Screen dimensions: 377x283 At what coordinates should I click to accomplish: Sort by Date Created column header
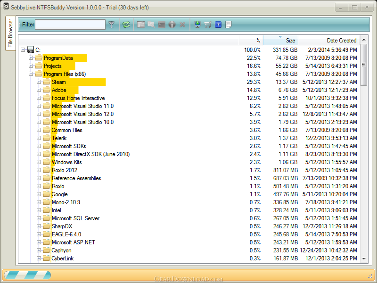[328, 40]
